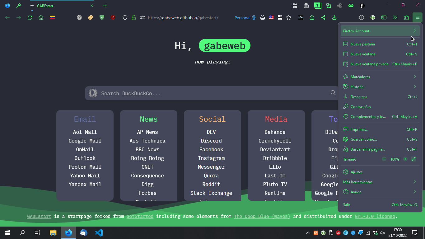Reload the page with the refresh icon
This screenshot has width=425, height=239.
(30, 18)
